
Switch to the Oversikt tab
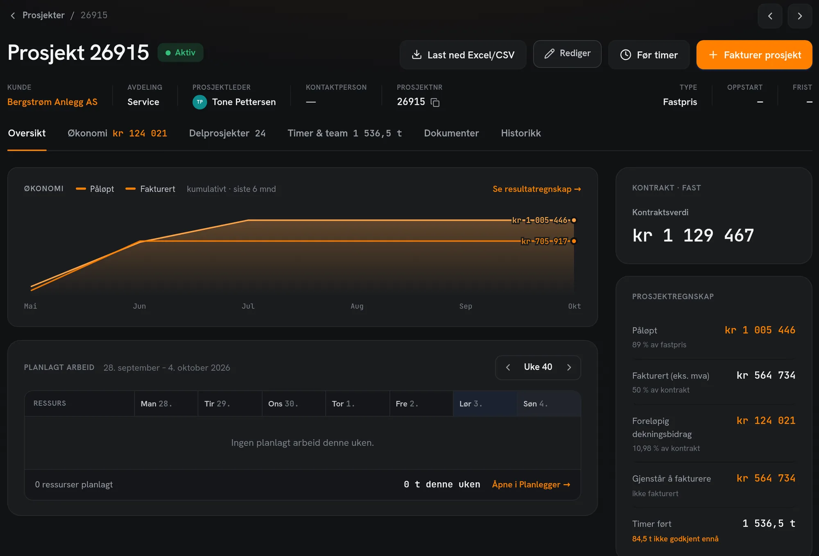27,133
